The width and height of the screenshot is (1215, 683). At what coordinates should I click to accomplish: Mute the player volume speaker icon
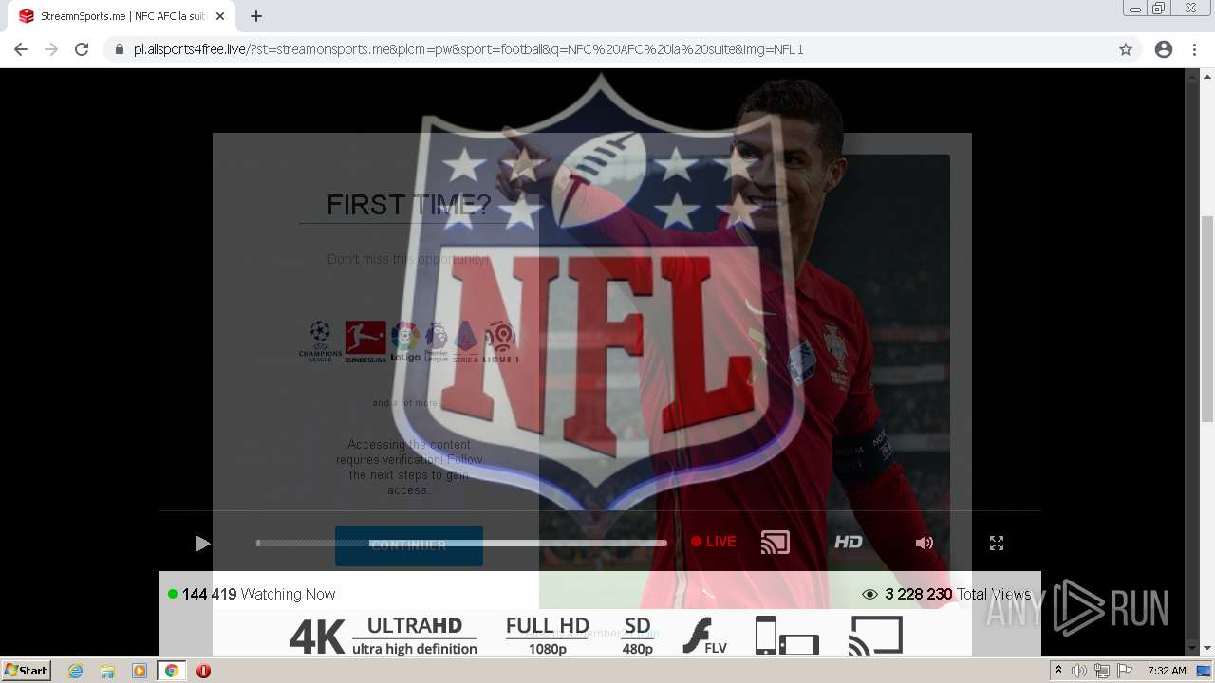(924, 543)
